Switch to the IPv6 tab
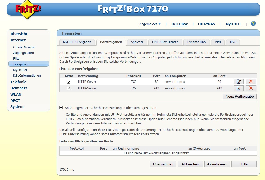The width and height of the screenshot is (265, 180). click(x=233, y=42)
